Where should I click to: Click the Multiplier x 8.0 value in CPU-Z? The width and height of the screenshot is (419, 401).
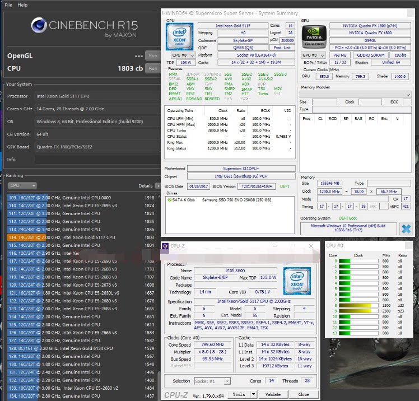click(212, 352)
